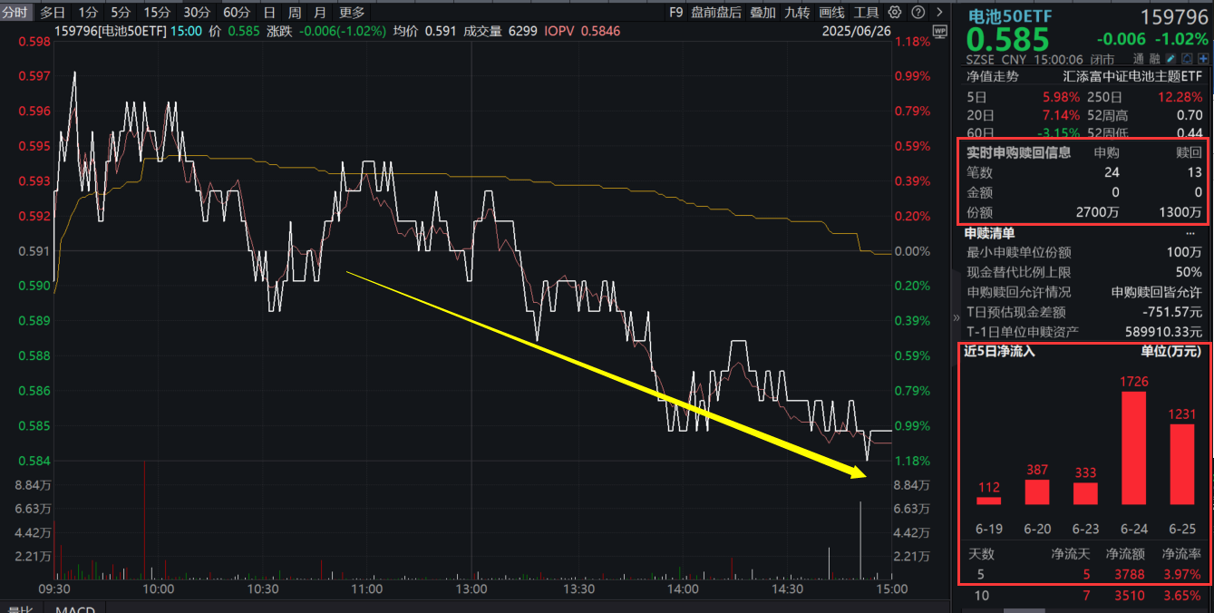Screen dimensions: 1214x613
Task: Click the 10-day 净流率 value 3.65%
Action: click(1182, 596)
